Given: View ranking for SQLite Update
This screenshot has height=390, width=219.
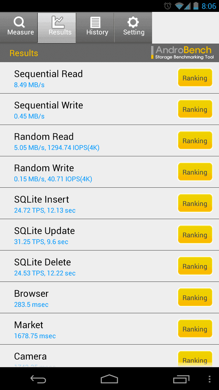Looking at the screenshot, I should [195, 235].
